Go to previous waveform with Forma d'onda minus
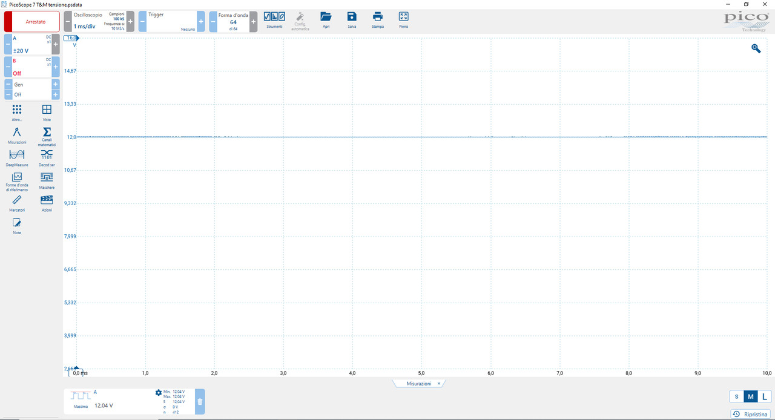The width and height of the screenshot is (775, 420). click(x=213, y=21)
